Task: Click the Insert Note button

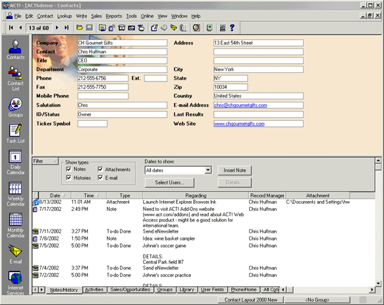Action: (x=234, y=170)
